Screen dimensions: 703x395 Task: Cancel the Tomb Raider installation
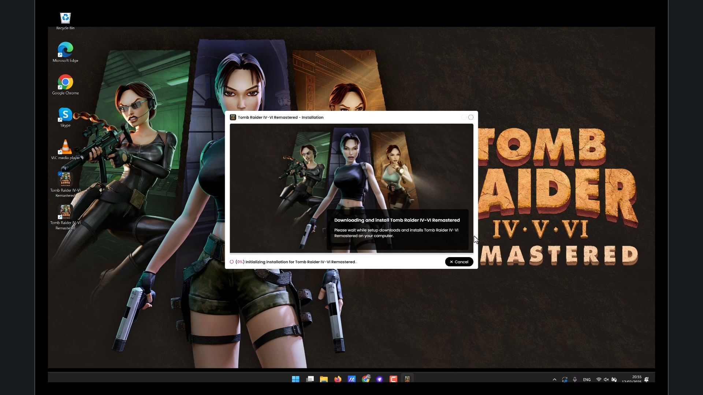coord(459,262)
